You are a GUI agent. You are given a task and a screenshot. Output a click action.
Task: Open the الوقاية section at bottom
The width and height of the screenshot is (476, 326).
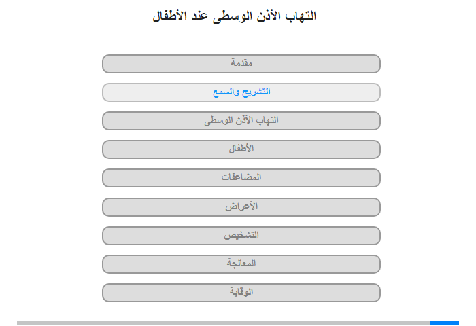click(241, 292)
